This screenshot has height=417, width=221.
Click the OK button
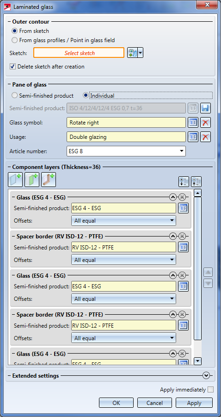coord(116,403)
